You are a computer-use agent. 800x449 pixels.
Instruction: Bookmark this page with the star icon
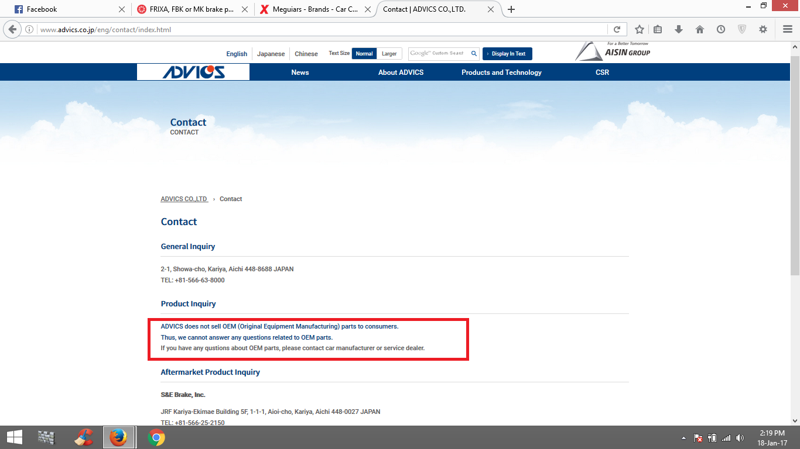[640, 29]
